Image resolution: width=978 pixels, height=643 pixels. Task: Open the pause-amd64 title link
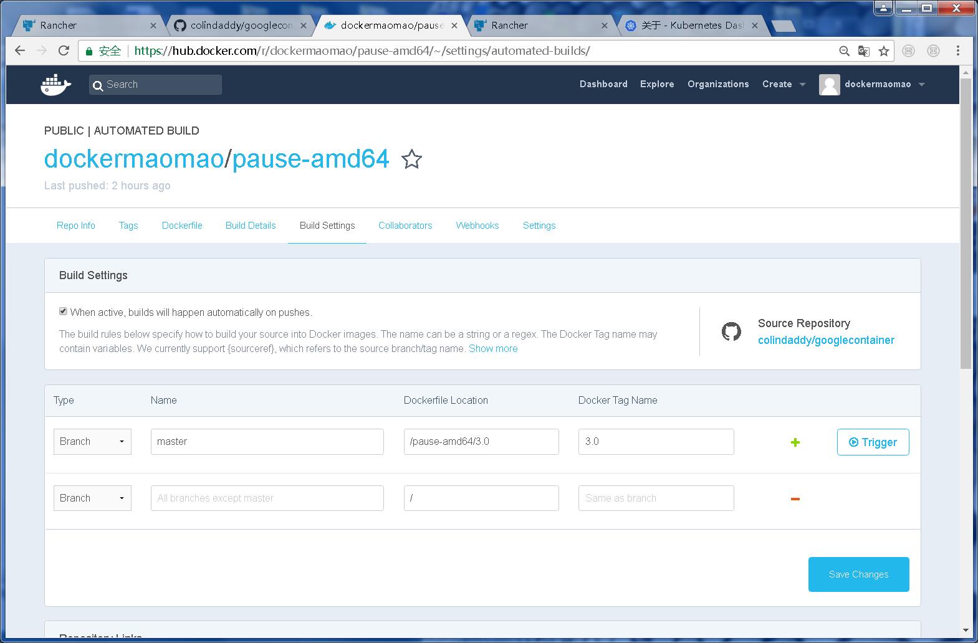(310, 159)
